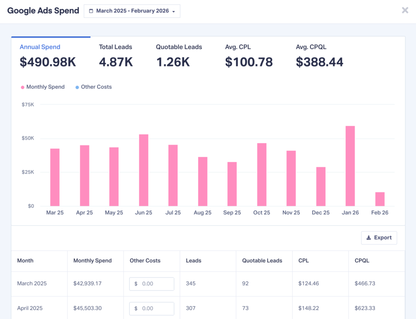This screenshot has width=416, height=319.
Task: Click the blue Other Costs legend dot
Action: click(x=77, y=87)
